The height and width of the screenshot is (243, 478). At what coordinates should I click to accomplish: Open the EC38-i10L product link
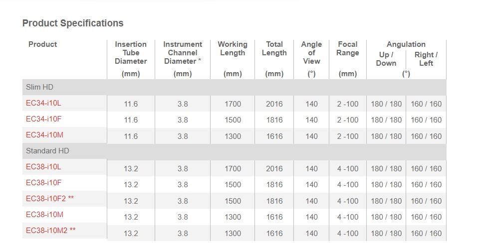(43, 167)
